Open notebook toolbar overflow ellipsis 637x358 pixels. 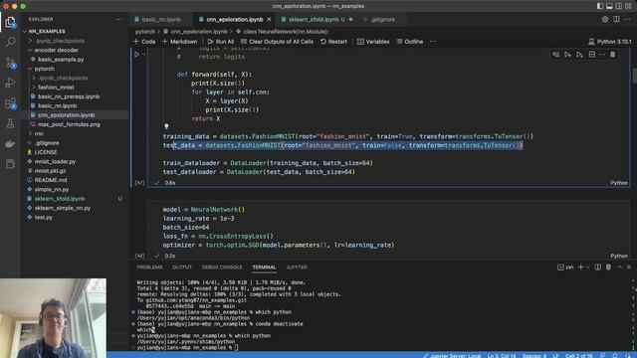coord(433,42)
